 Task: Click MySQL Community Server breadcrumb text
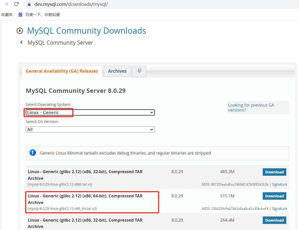point(60,43)
